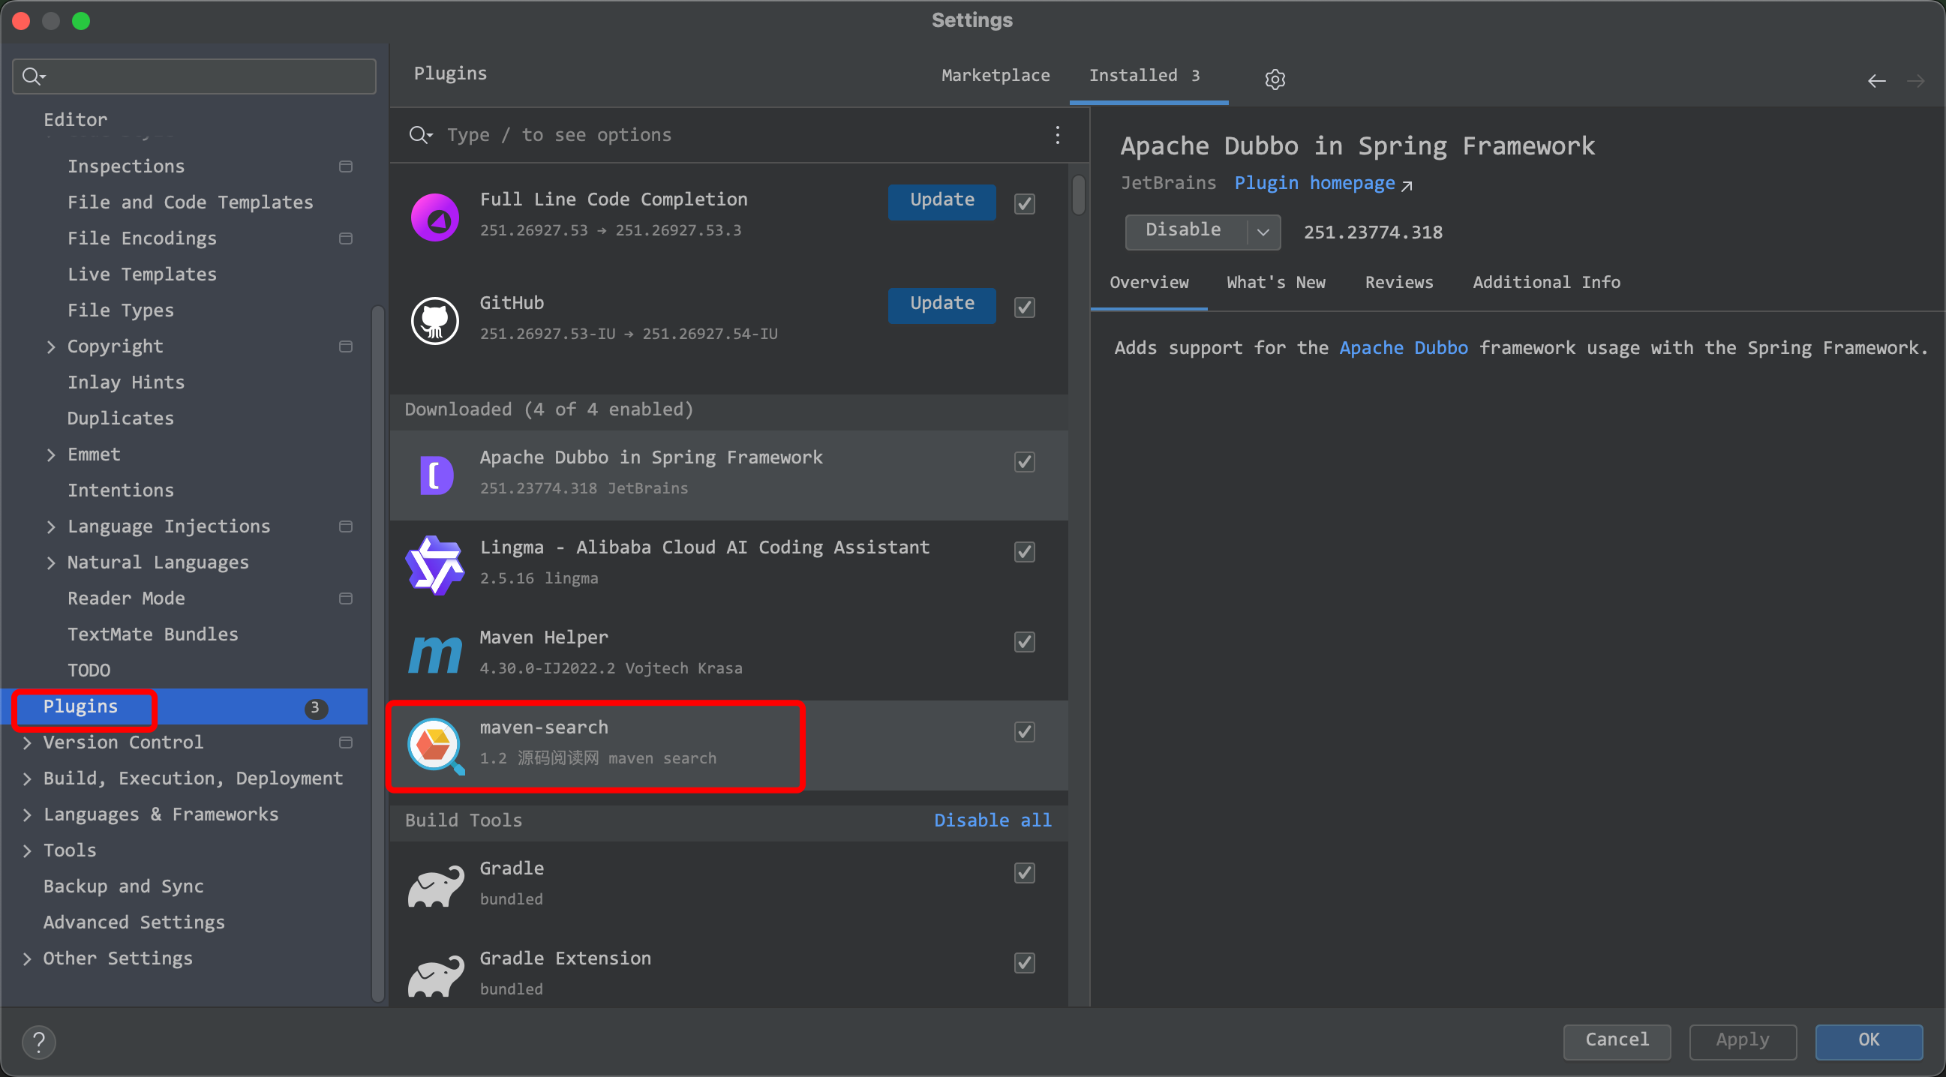Click the Full Line Code Completion plugin icon
The height and width of the screenshot is (1077, 1946).
pos(434,217)
